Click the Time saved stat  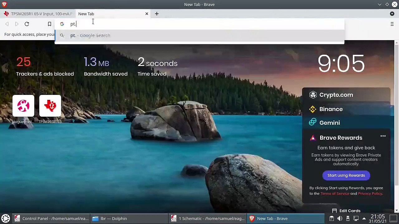[157, 67]
